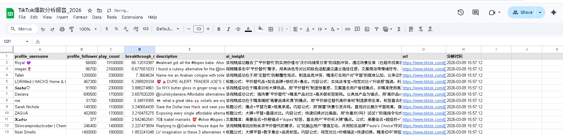563x135 pixels.
Task: Select column D header
Action: coord(140,49)
